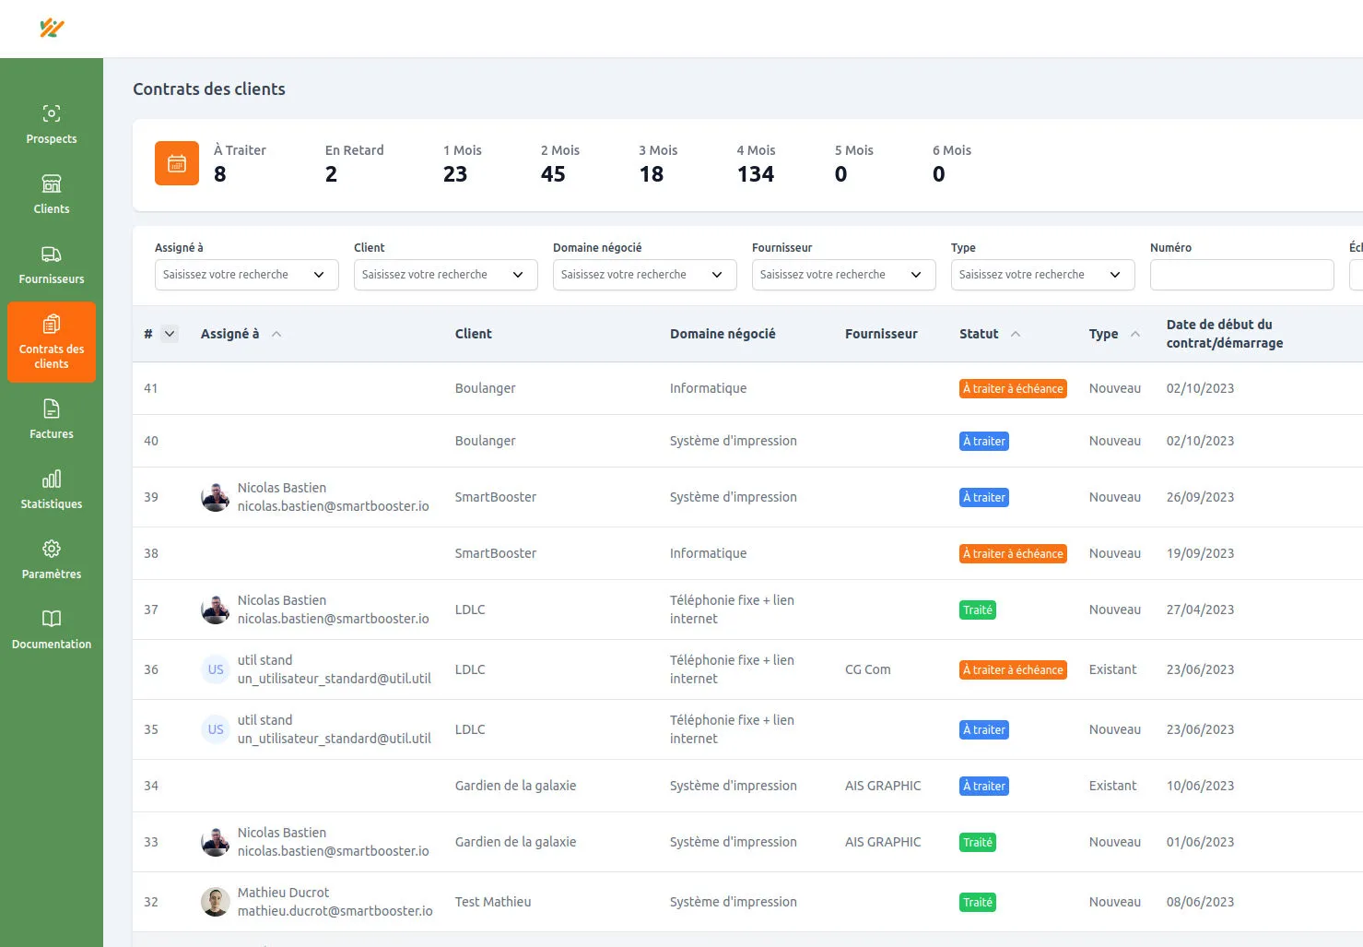The image size is (1363, 947).
Task: Open the Statistiques section
Action: point(51,489)
